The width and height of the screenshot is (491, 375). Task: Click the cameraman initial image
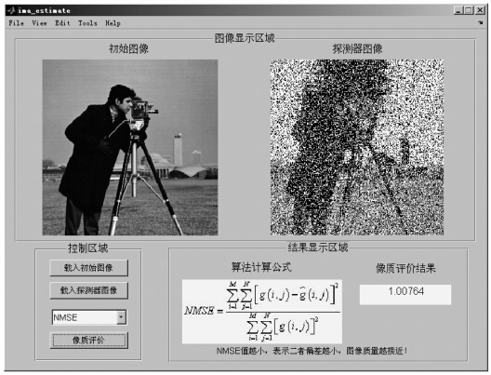coord(130,147)
